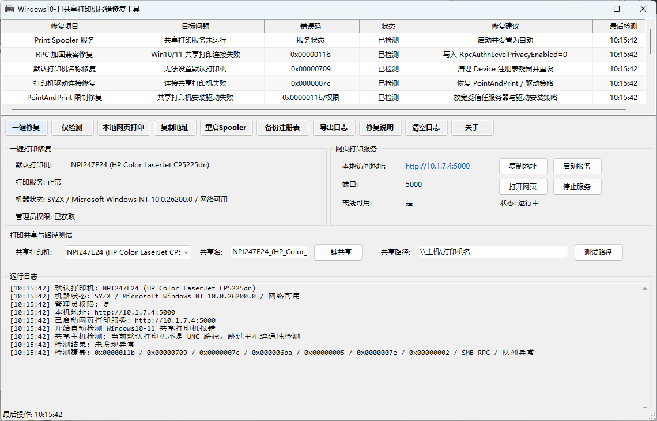
Task: Stop the web service with 停止服务
Action: pos(577,187)
